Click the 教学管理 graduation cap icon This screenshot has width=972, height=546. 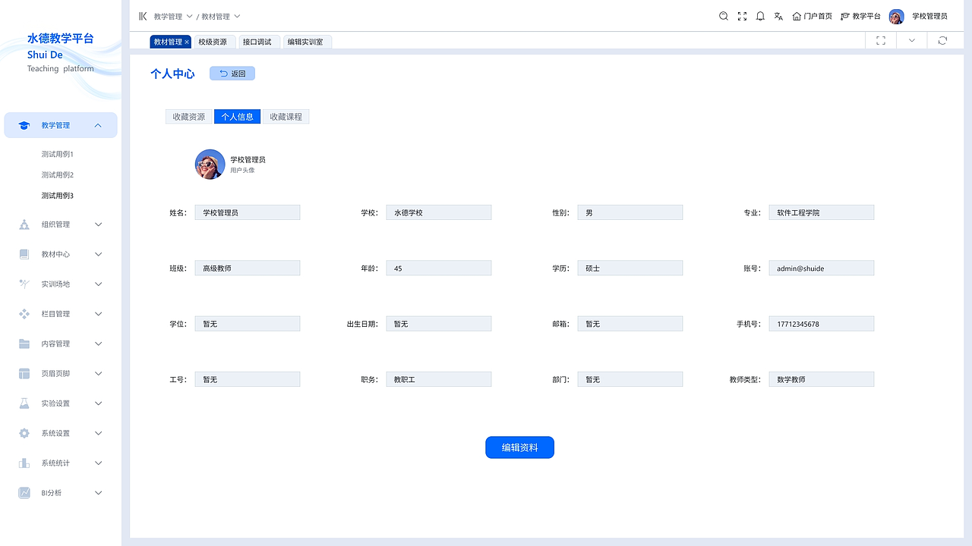click(x=24, y=125)
